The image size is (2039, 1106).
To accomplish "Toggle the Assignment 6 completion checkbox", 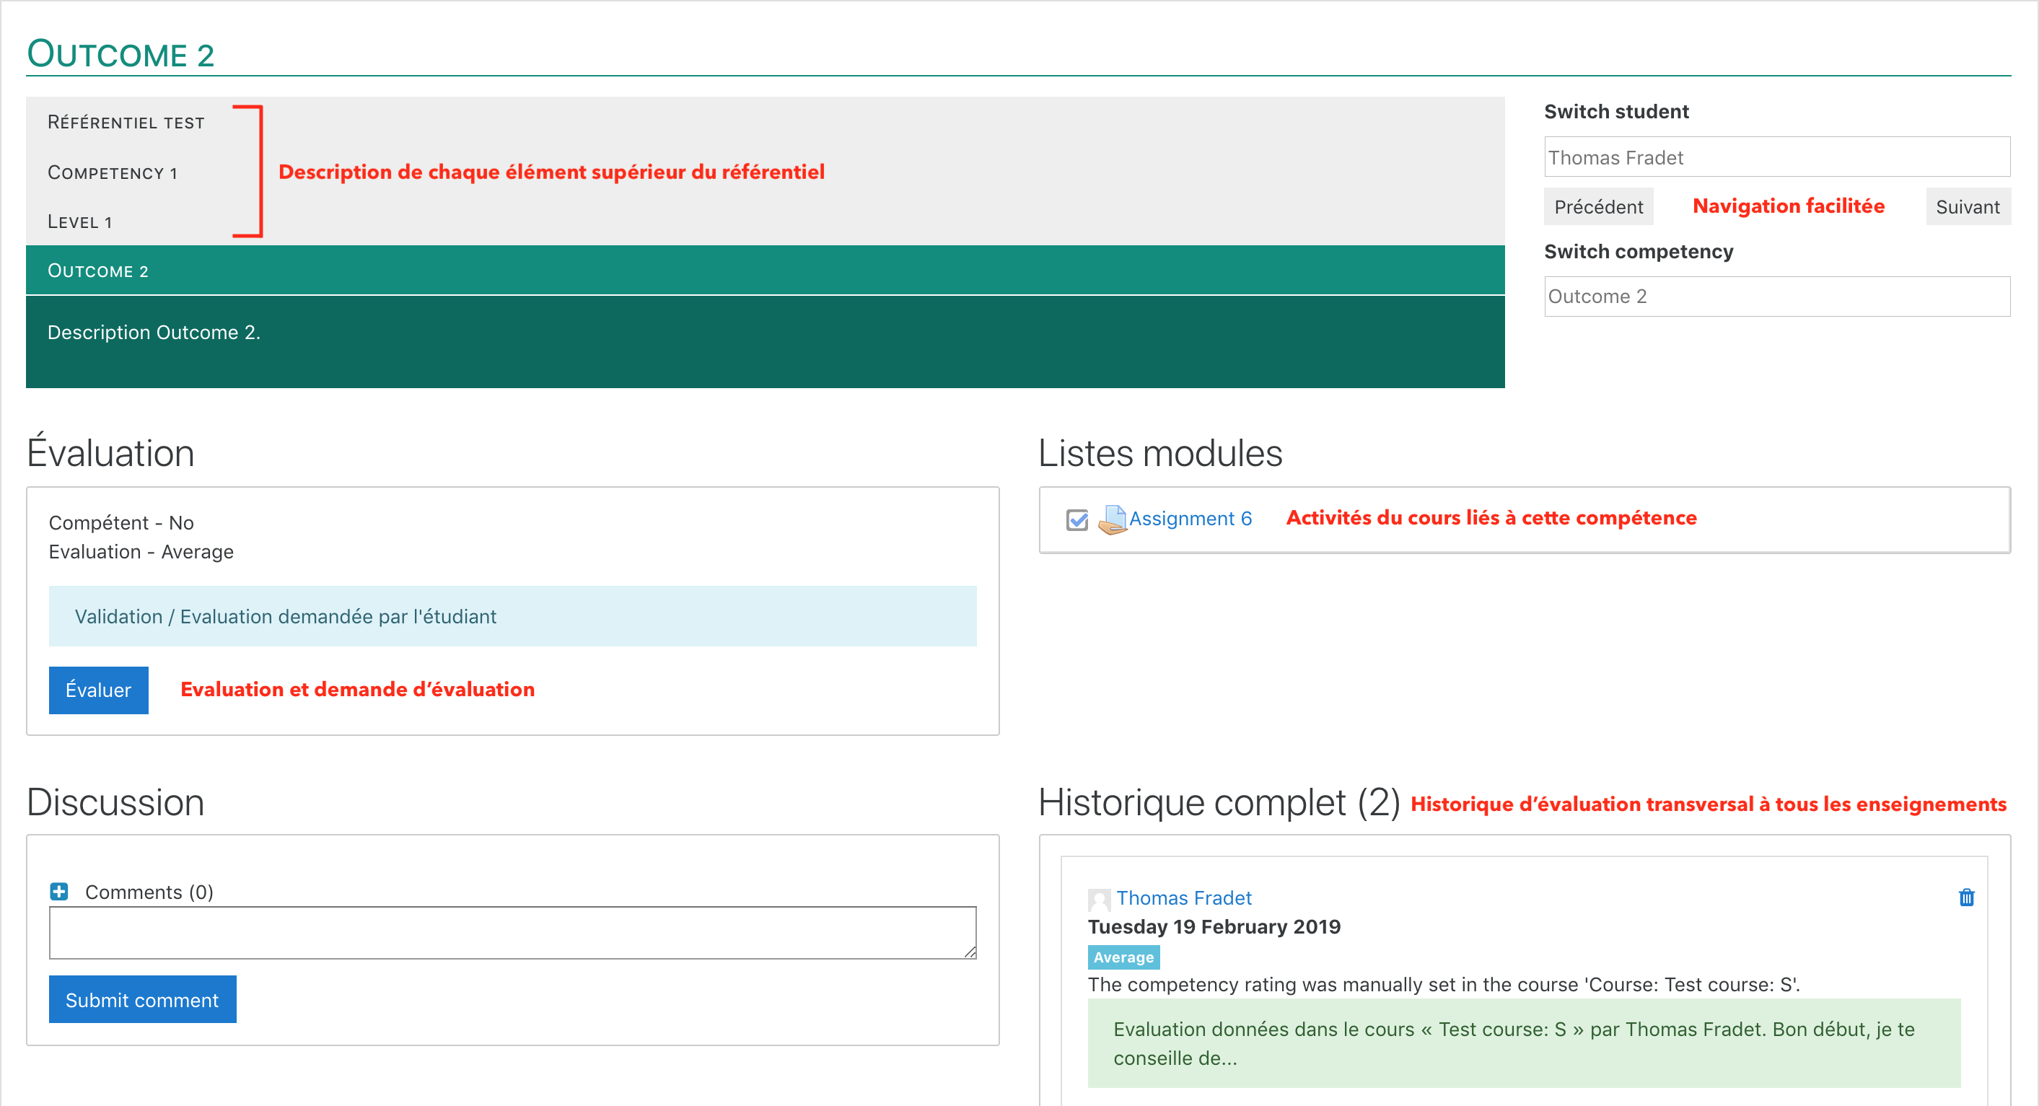I will pyautogui.click(x=1077, y=520).
